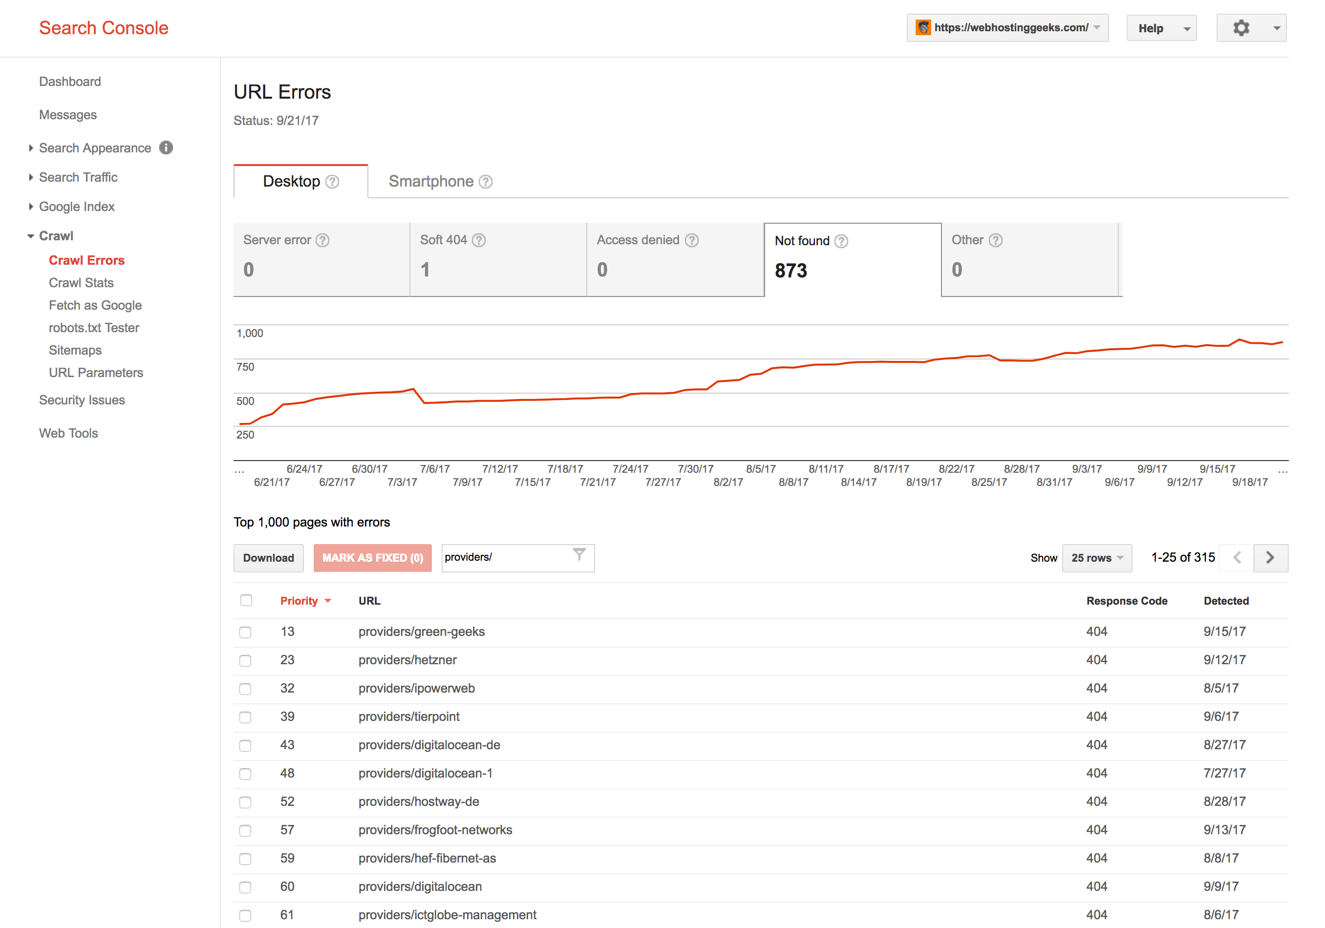Toggle the select-all checkbox in header
The image size is (1325, 928).
pyautogui.click(x=246, y=600)
